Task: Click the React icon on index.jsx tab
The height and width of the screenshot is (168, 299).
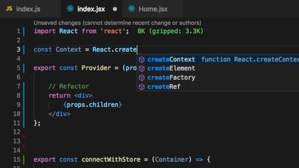Action: 70,8
